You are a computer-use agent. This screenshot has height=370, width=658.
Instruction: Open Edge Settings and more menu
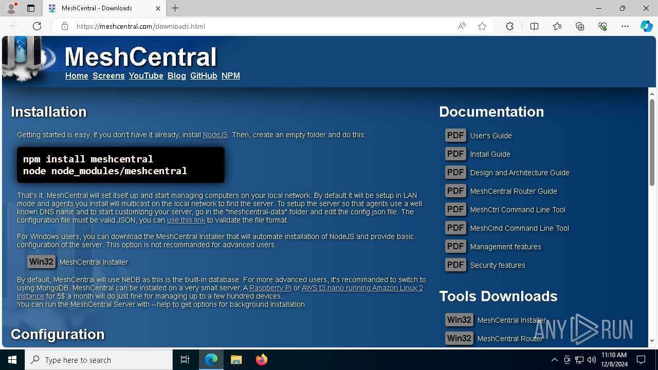click(x=625, y=26)
